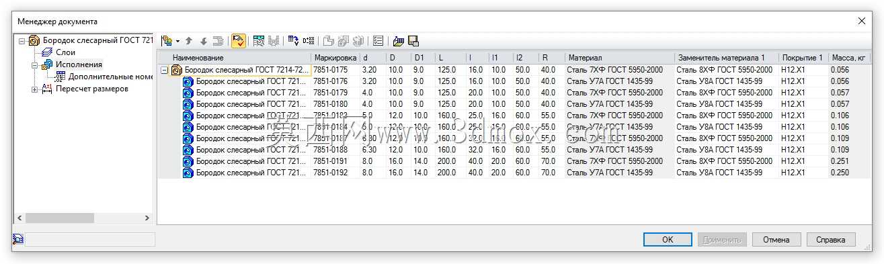Click the icon of row 7851-0179
This screenshot has height=264, width=884.
pos(188,93)
